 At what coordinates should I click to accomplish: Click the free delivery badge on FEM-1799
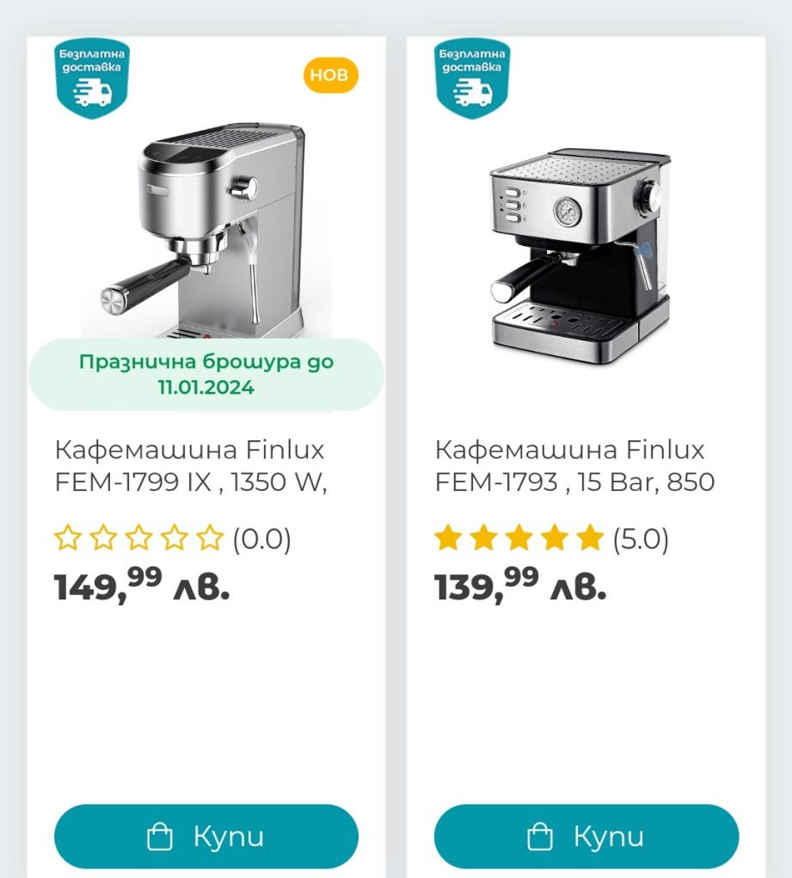[x=92, y=78]
